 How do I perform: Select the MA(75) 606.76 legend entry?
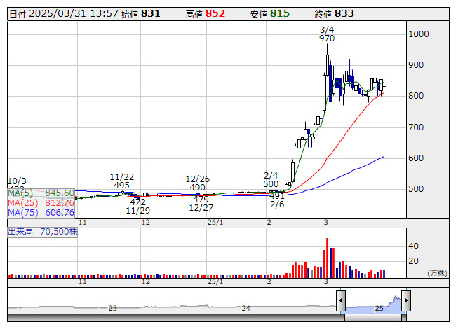41,212
